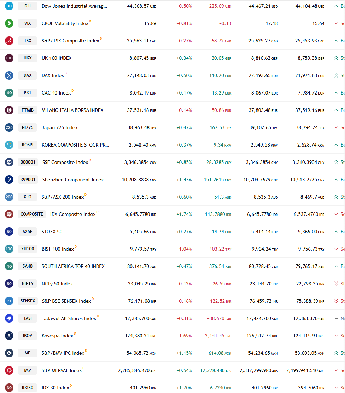Open Bovespa Index link

click(58, 336)
